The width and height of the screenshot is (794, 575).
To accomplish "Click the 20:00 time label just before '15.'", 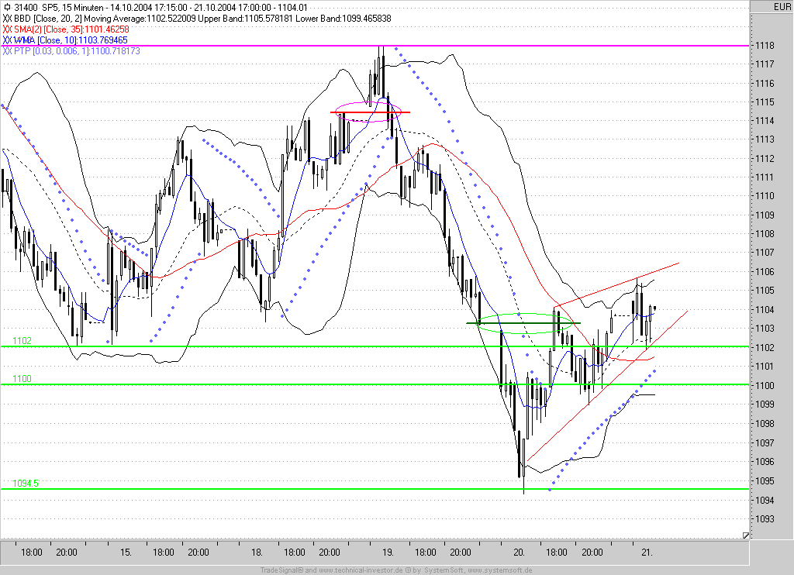I will (x=67, y=553).
